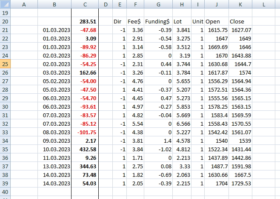Image resolution: width=280 pixels, height=199 pixels.
Task: Click total cell 283.51
Action: pos(85,21)
